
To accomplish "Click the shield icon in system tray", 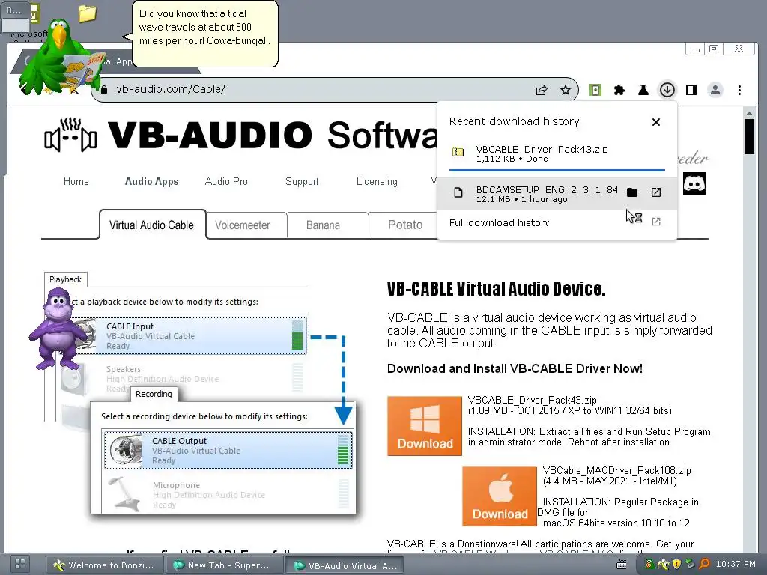I will pyautogui.click(x=676, y=564).
